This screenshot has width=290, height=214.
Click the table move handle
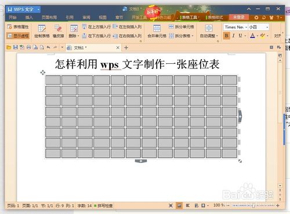tap(43, 72)
